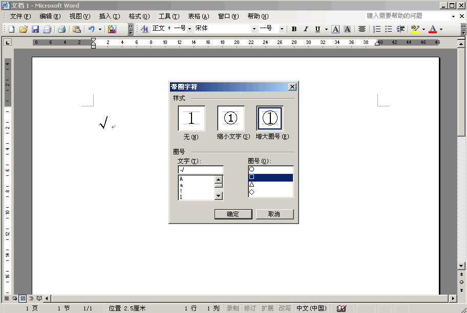The height and width of the screenshot is (313, 467).
Task: Open the 表格 menu
Action: [199, 16]
